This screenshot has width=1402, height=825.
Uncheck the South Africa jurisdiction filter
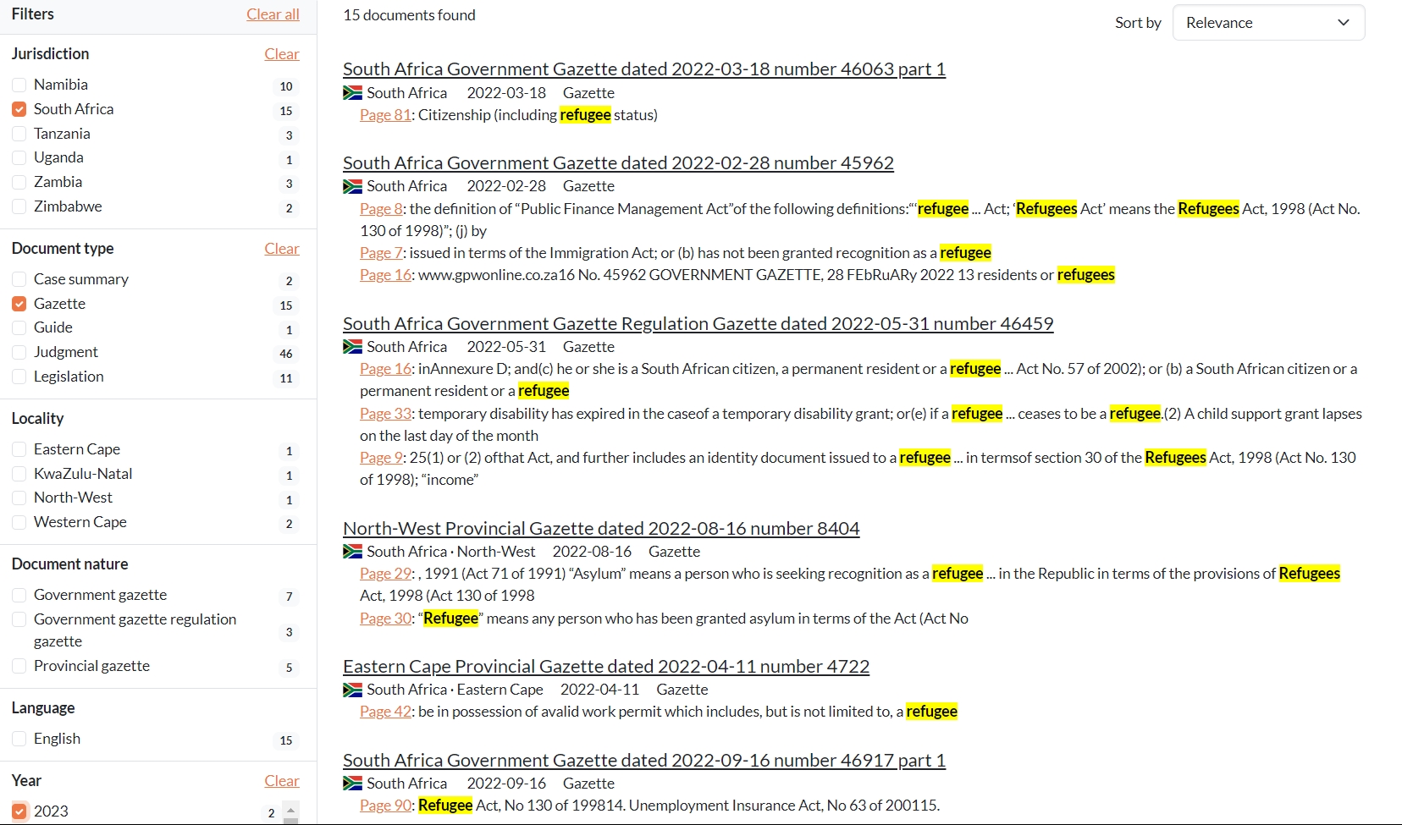click(x=19, y=109)
